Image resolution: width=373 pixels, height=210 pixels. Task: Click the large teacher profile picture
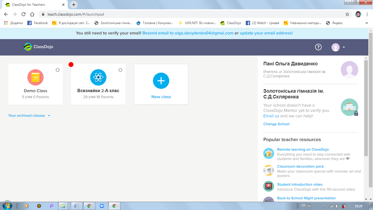pyautogui.click(x=350, y=70)
